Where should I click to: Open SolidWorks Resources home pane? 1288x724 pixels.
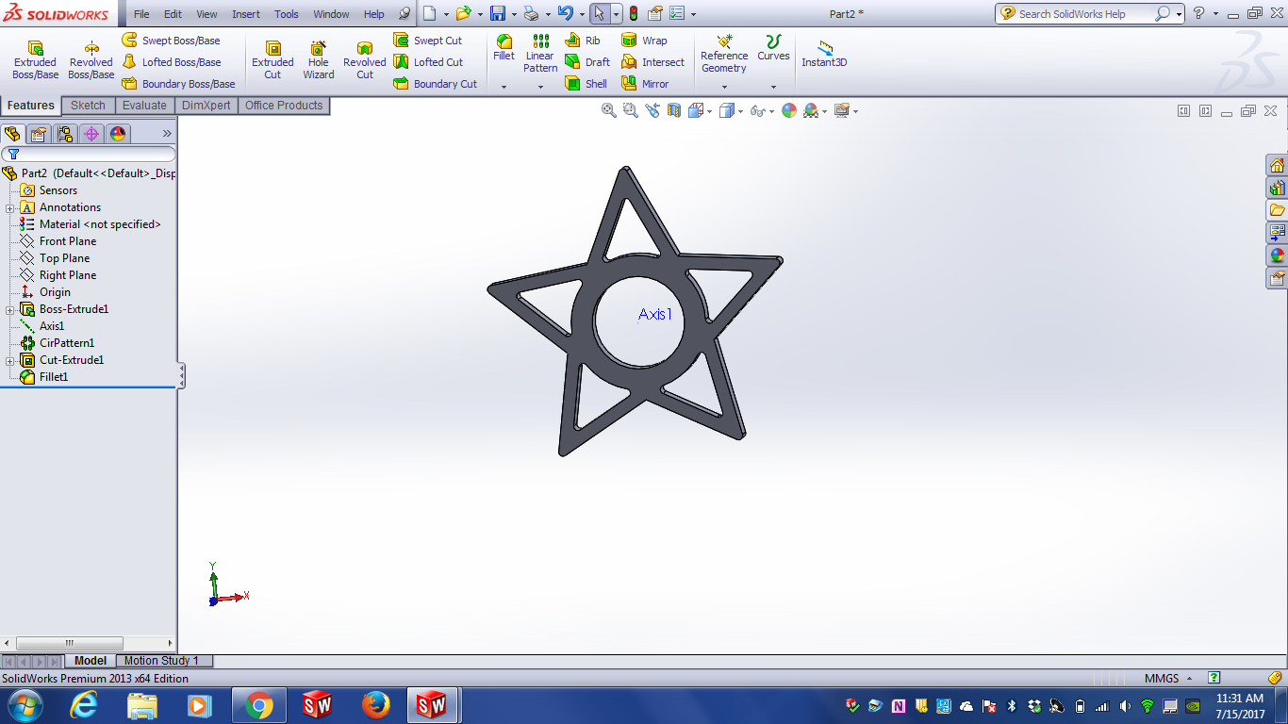click(x=1277, y=165)
